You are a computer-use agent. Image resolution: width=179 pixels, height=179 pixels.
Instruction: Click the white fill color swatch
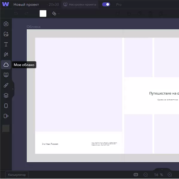[43, 13]
